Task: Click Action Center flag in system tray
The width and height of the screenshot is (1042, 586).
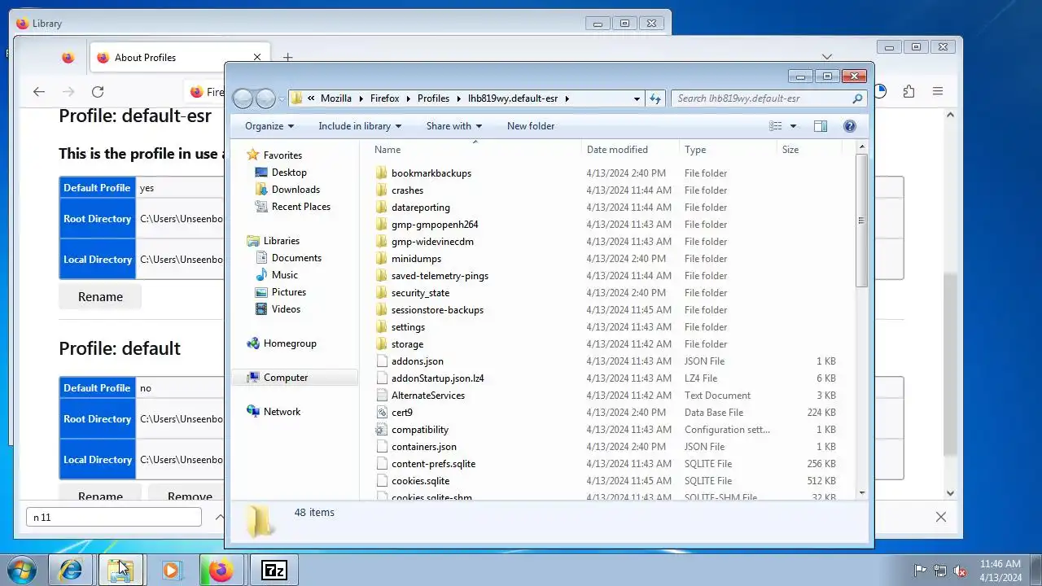Action: [920, 571]
